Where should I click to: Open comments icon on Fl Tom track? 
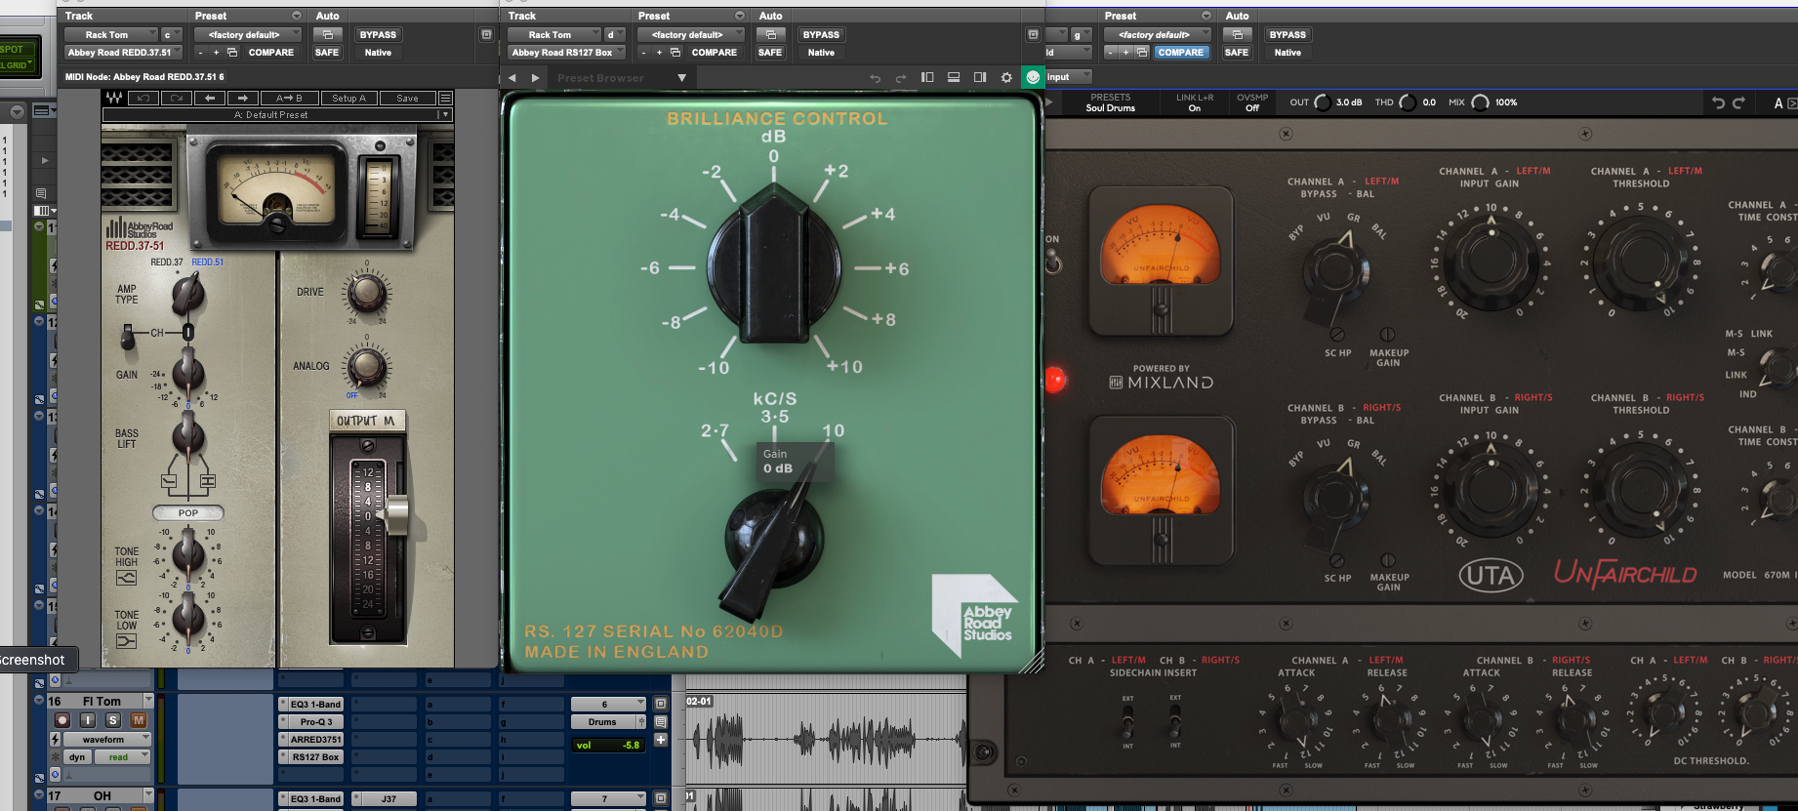(x=661, y=722)
